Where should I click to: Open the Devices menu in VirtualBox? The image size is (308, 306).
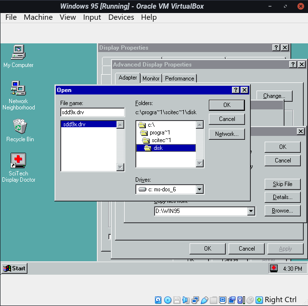tap(121, 17)
